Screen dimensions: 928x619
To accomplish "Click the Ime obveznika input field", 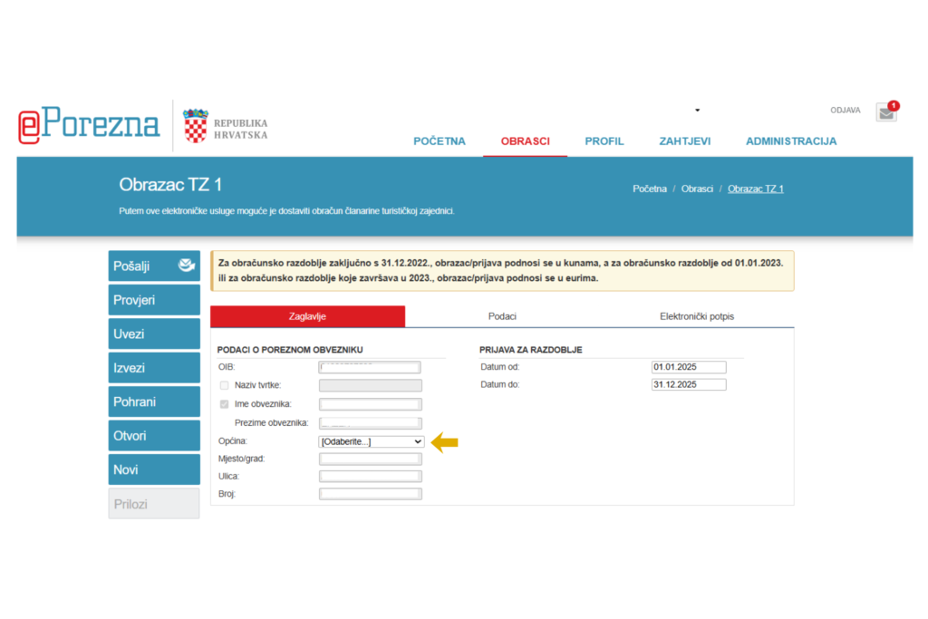I will click(x=370, y=405).
